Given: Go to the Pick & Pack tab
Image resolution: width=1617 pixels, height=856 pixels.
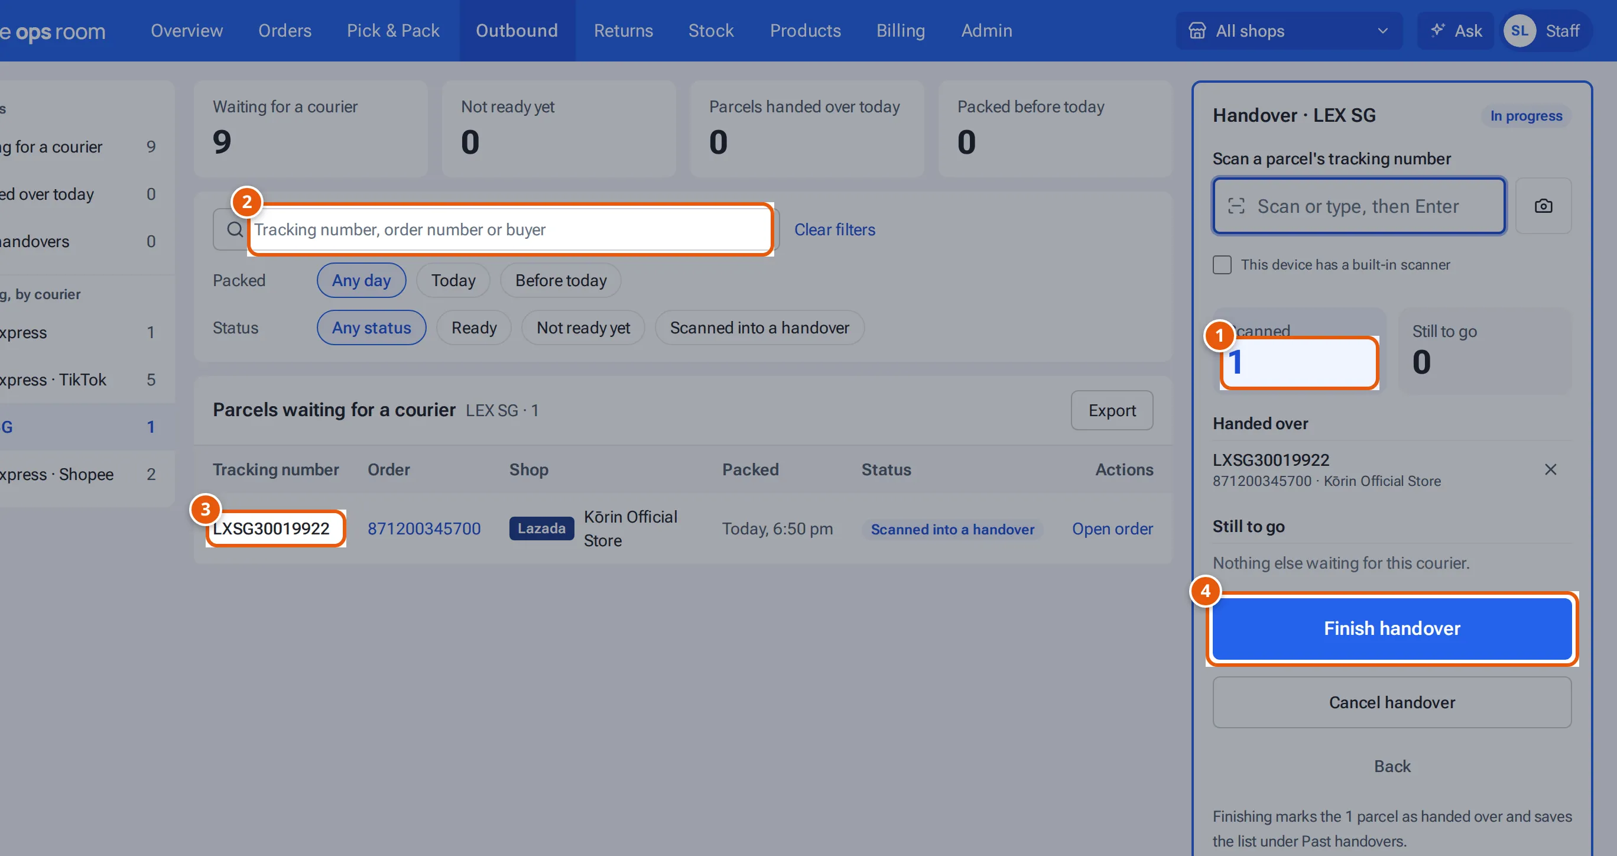Looking at the screenshot, I should pos(393,30).
